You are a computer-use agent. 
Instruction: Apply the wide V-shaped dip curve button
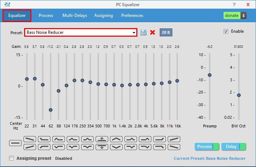click(x=116, y=147)
